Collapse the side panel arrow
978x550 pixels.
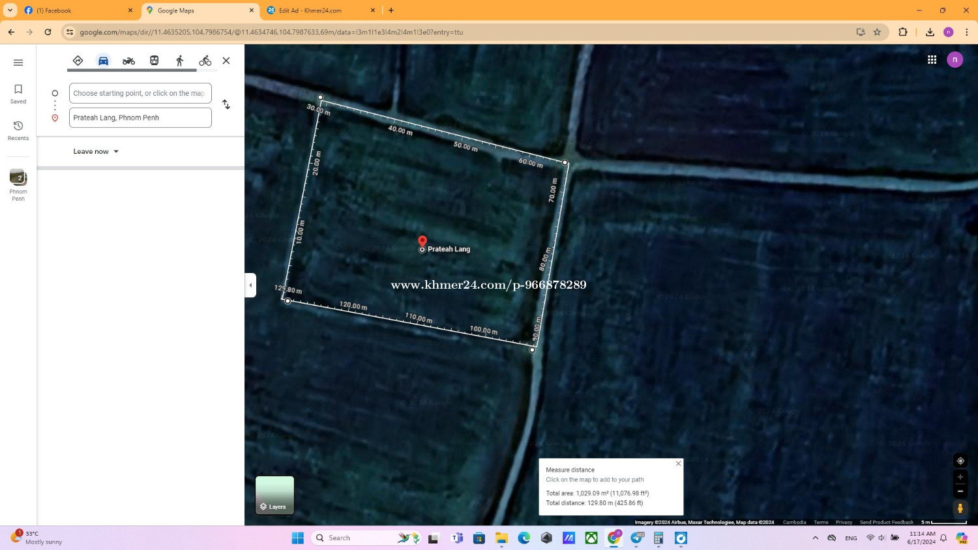[250, 285]
